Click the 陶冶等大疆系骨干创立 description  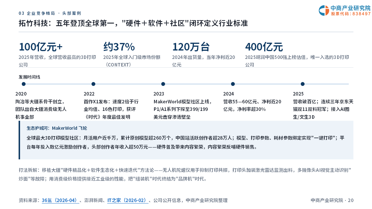(x=41, y=109)
